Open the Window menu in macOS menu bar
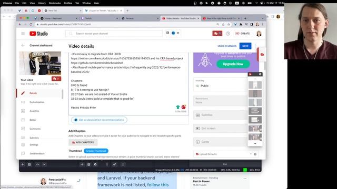Image resolution: width=337 pixels, height=189 pixels. tap(86, 3)
